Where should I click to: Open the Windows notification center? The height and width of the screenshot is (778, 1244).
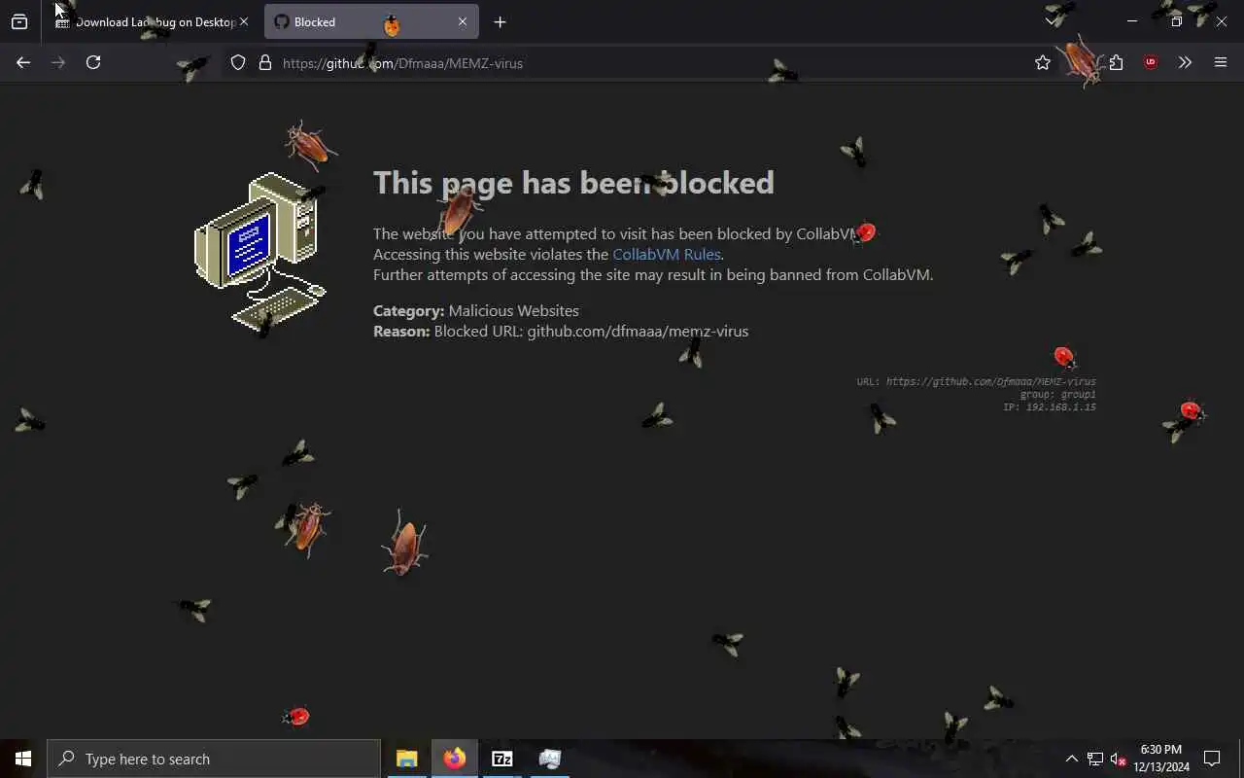(x=1212, y=759)
